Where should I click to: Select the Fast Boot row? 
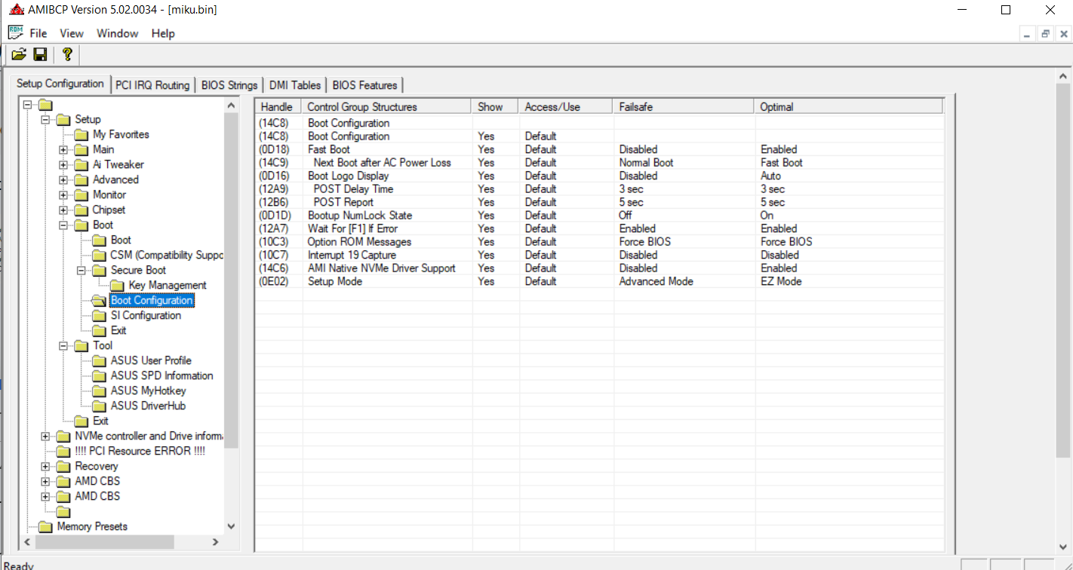(329, 149)
